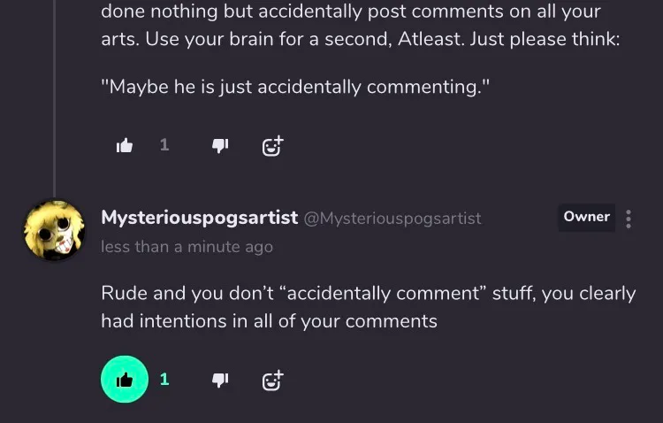
Task: Click the quoted "Maybe he is just accidentally commenting." line
Action: (296, 87)
